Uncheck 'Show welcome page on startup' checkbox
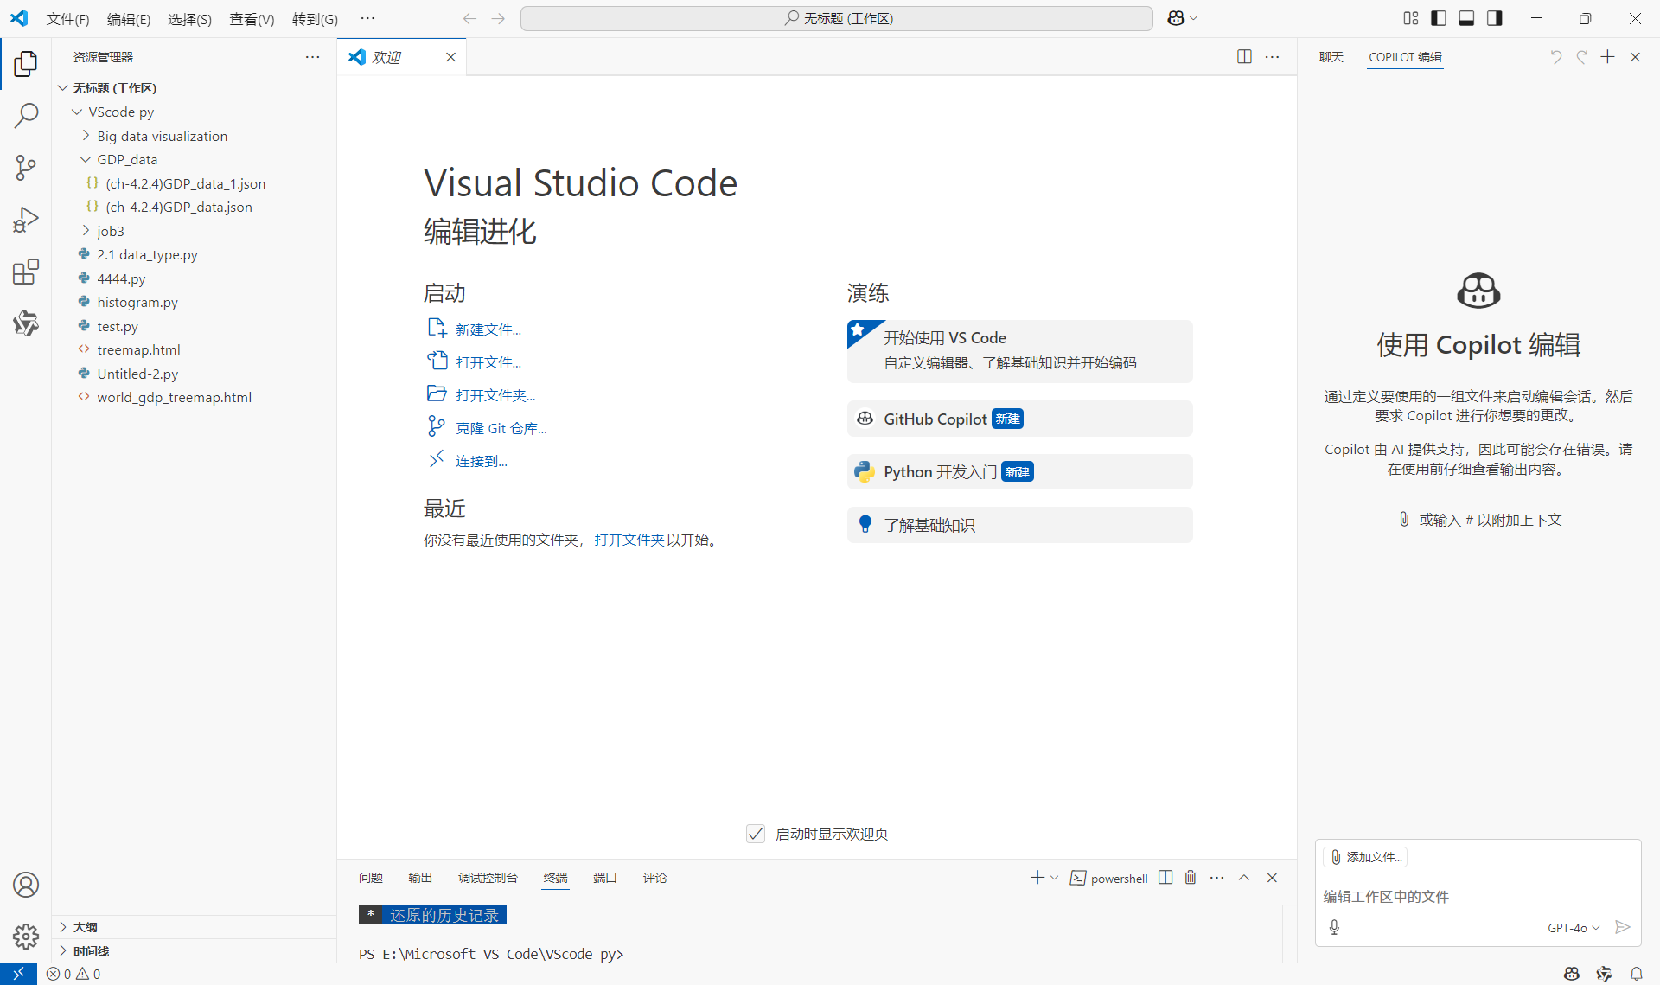1660x985 pixels. pyautogui.click(x=756, y=834)
